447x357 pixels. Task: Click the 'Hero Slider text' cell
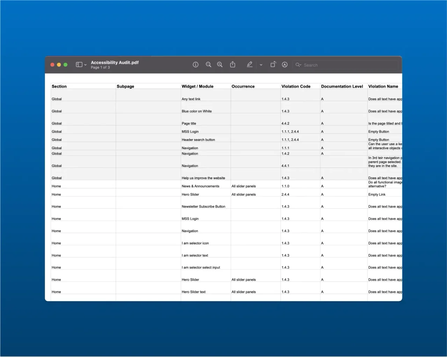click(194, 292)
